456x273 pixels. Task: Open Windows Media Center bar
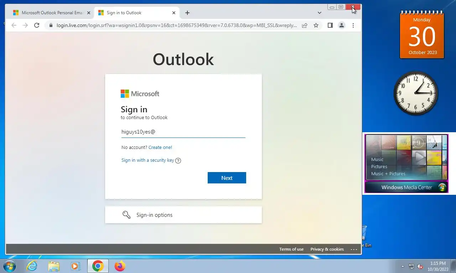click(406, 187)
